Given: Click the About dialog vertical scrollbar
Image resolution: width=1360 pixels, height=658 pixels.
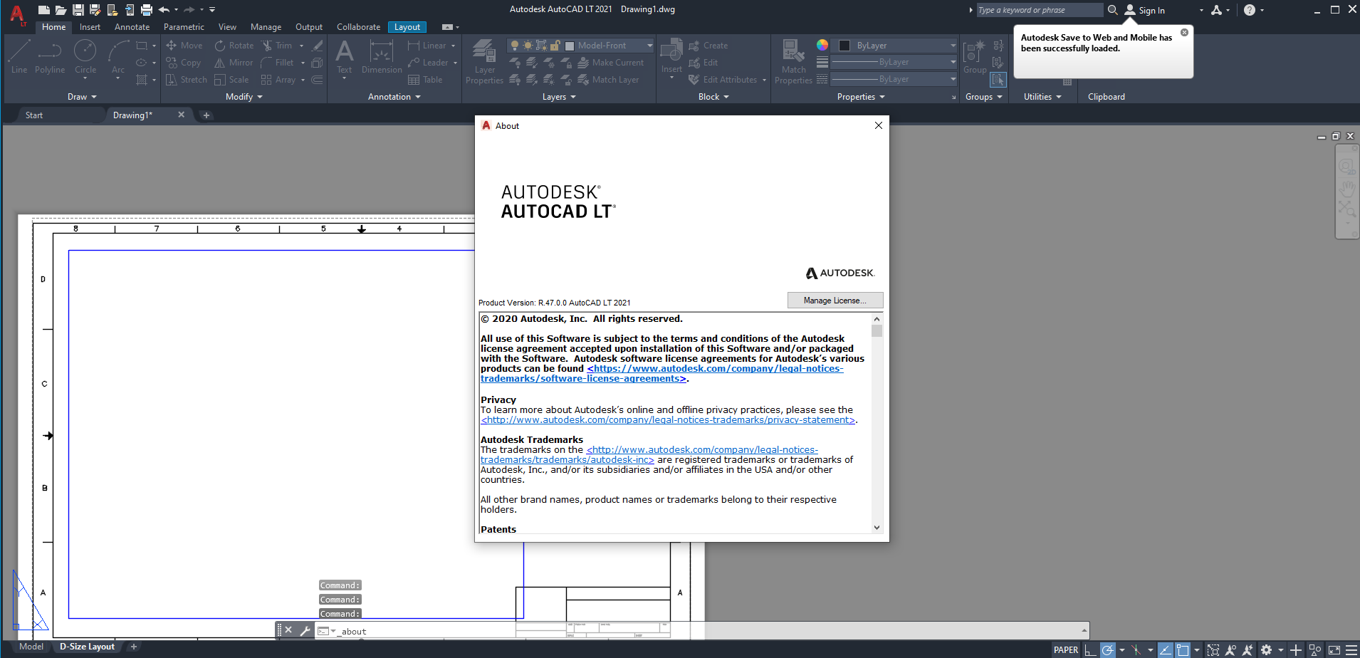Looking at the screenshot, I should [877, 423].
